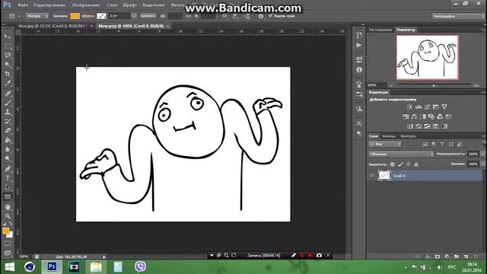Viewport: 487px width, 274px height.
Task: Open the 'Выделение' menu
Action: 154,5
